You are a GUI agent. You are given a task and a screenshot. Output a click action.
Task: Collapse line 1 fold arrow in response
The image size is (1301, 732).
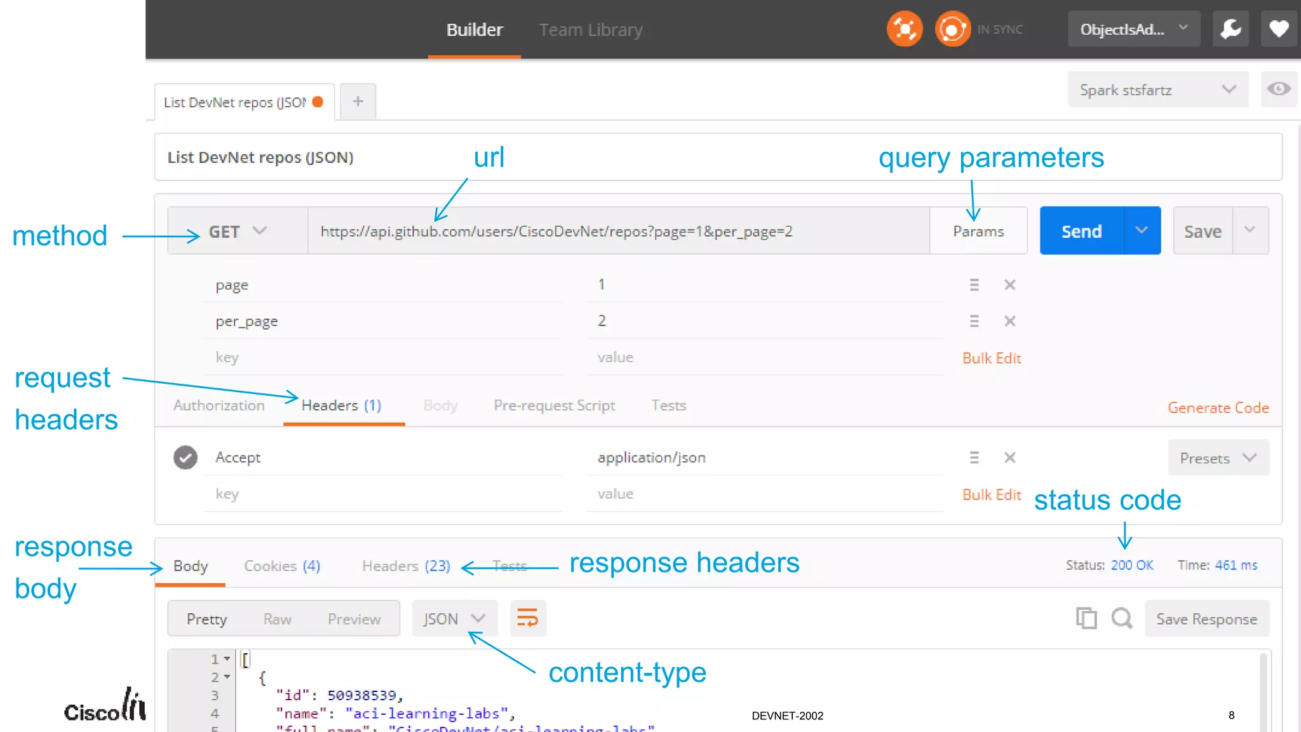(x=227, y=659)
